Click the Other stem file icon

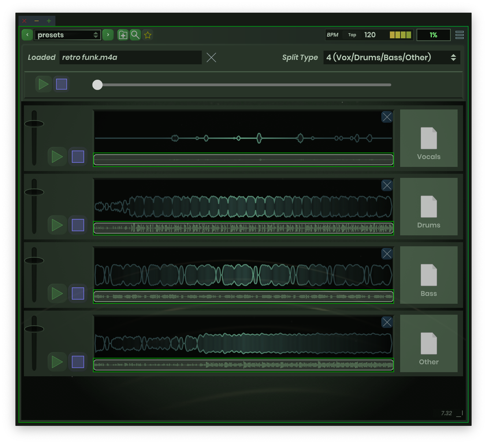point(429,343)
